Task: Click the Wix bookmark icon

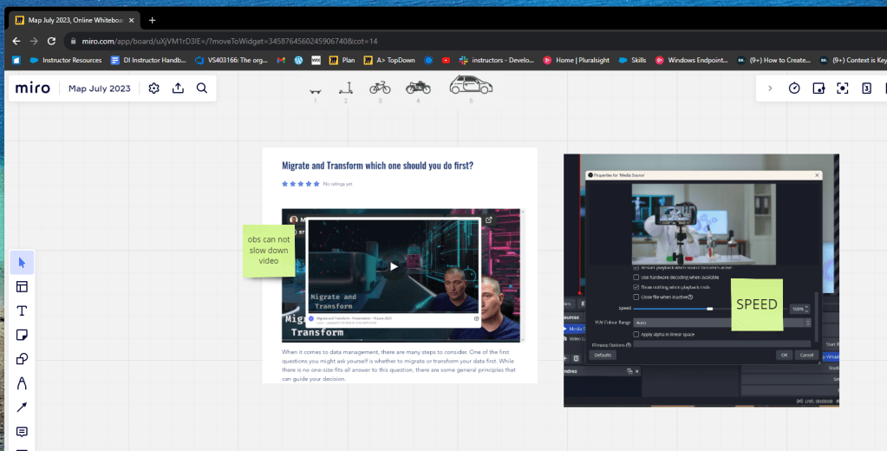Action: tap(316, 60)
